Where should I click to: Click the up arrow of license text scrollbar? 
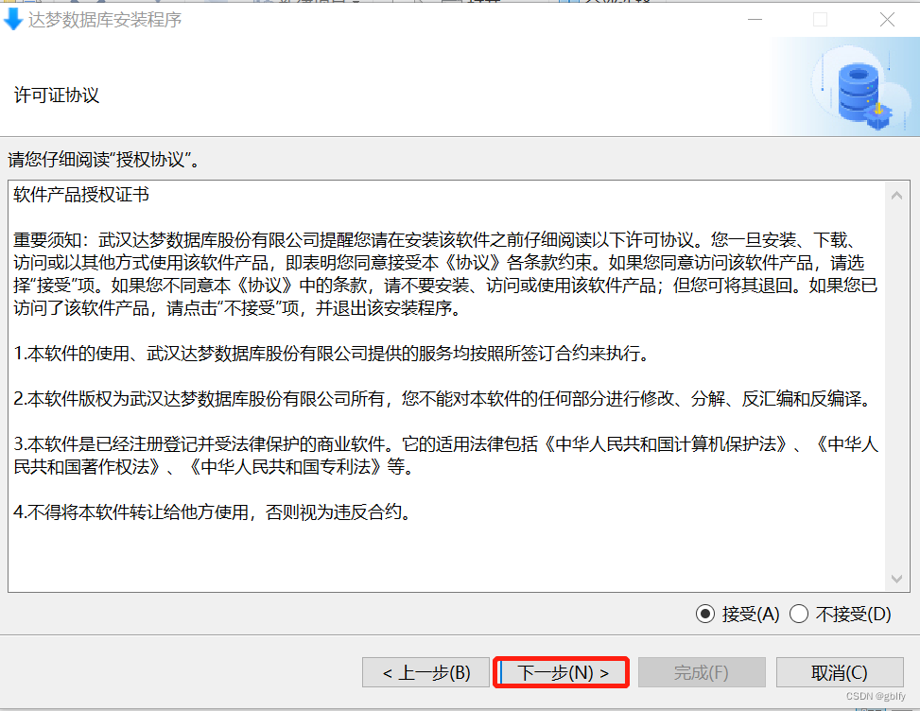tap(896, 196)
